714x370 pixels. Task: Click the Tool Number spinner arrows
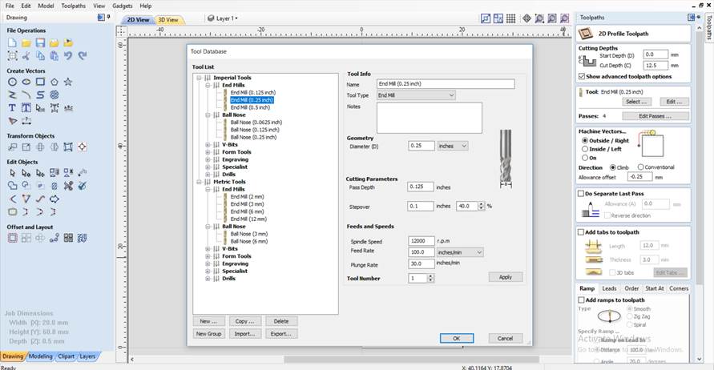coord(431,278)
